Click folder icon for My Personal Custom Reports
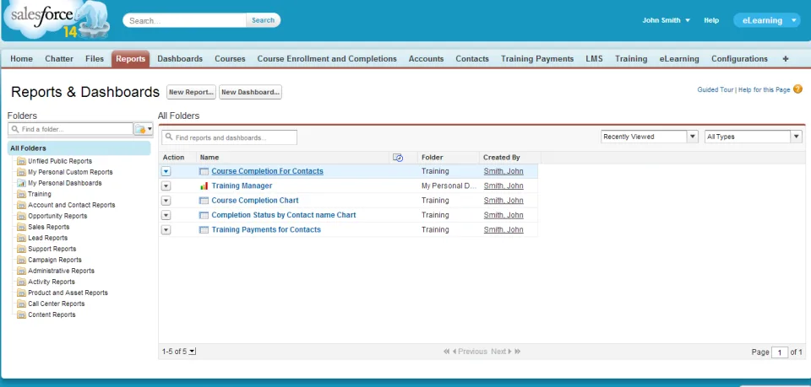811x387 pixels. point(21,172)
